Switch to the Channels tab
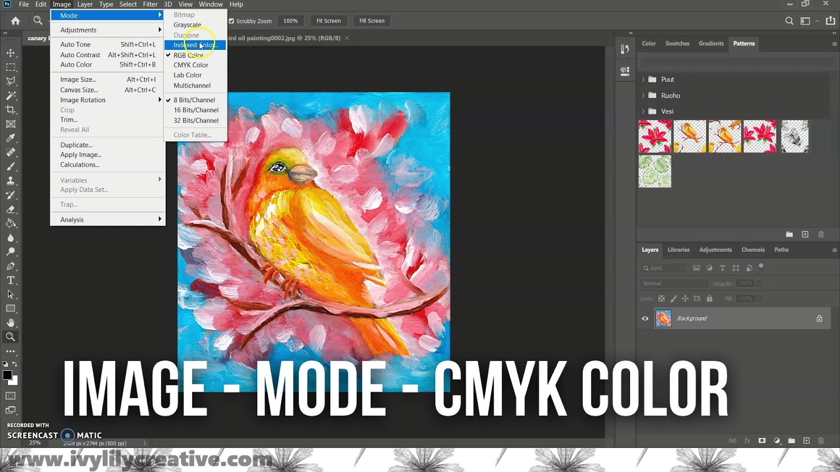 (x=753, y=250)
